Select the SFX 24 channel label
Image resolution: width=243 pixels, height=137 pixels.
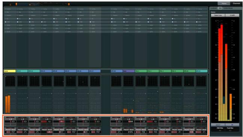point(58,71)
